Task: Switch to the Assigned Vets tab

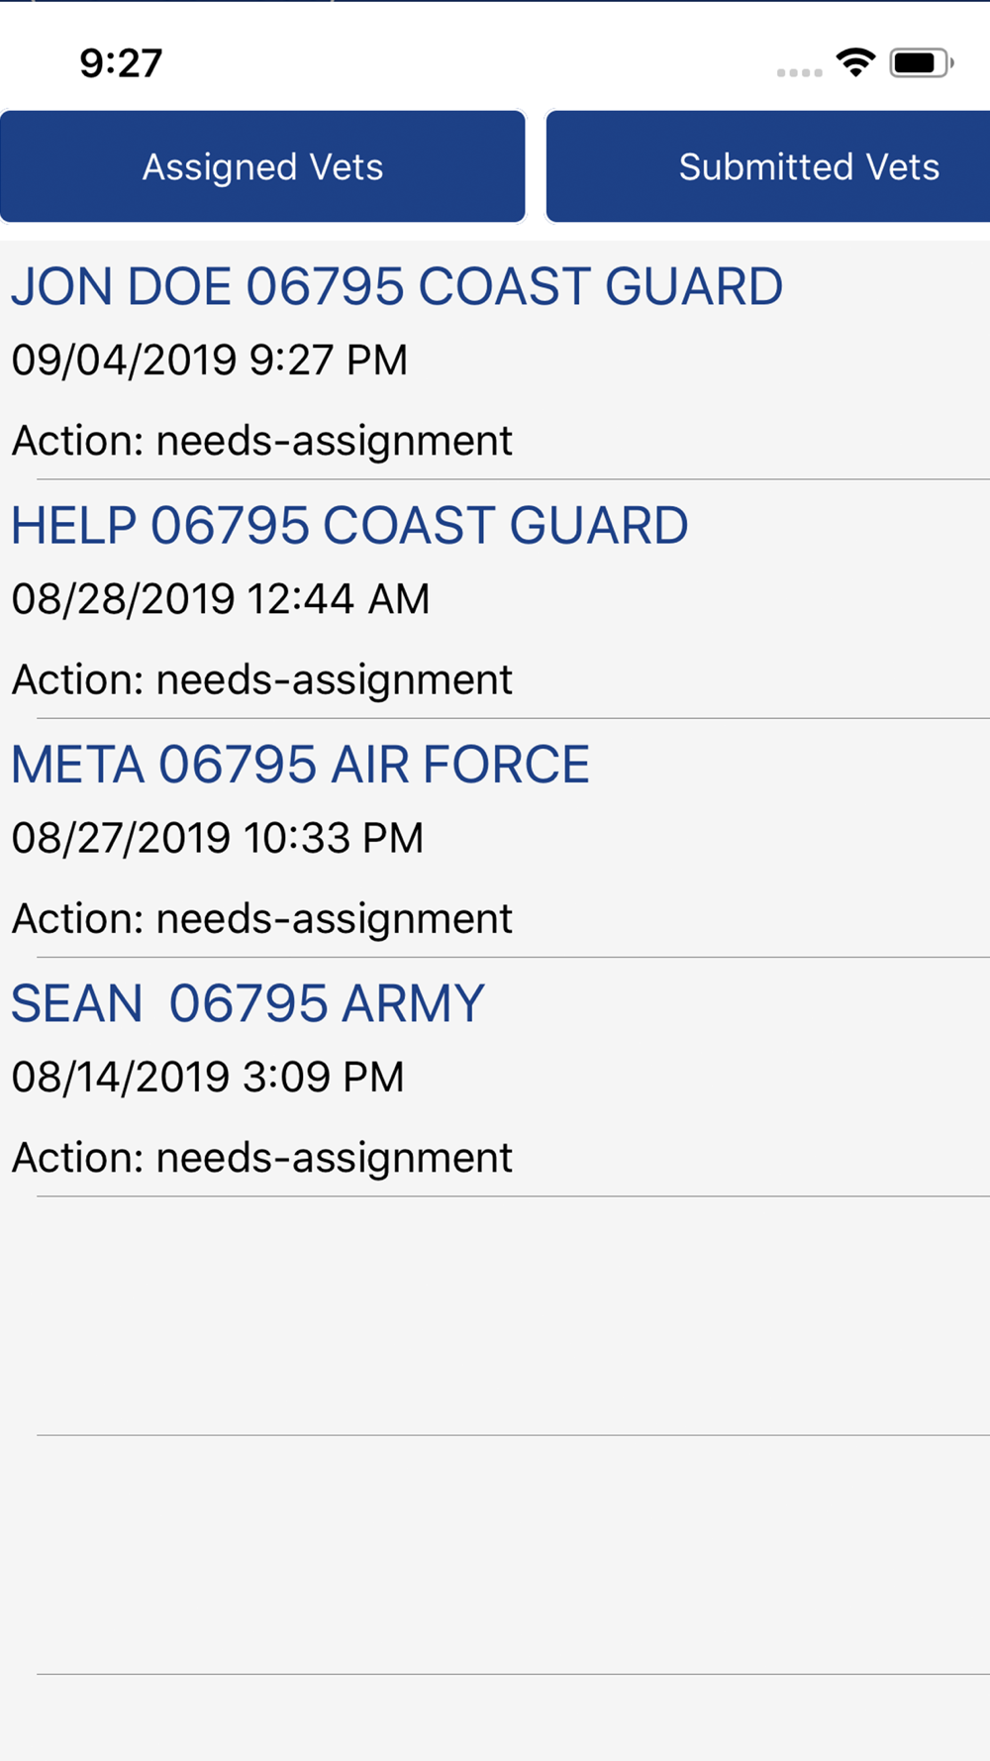Action: click(262, 166)
